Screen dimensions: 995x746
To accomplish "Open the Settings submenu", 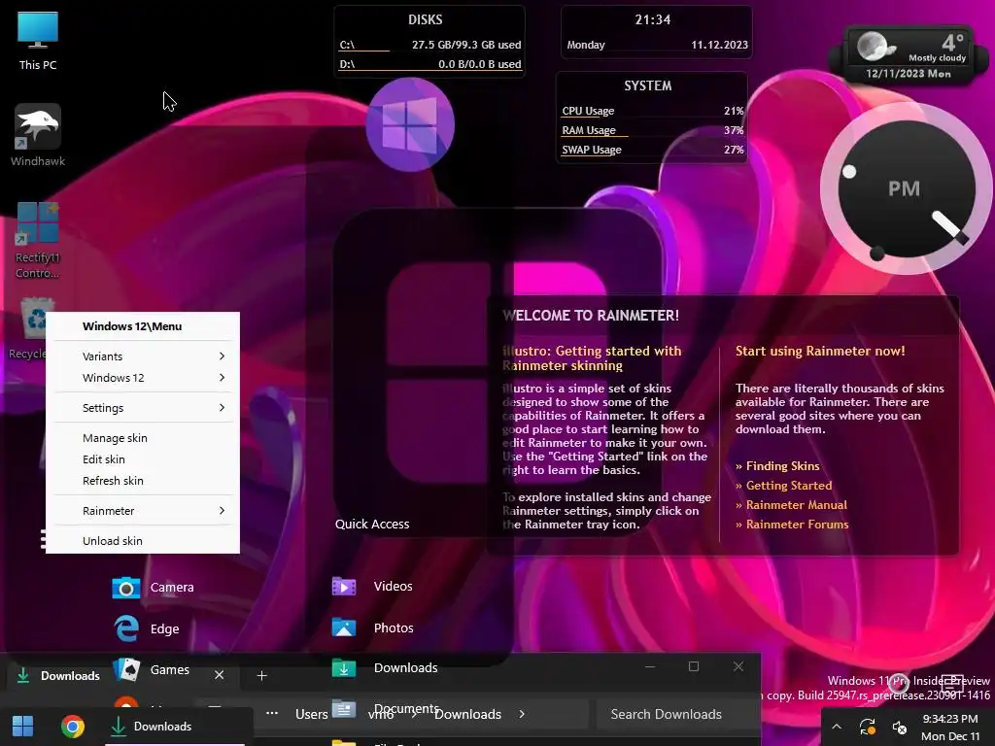I will [x=143, y=408].
